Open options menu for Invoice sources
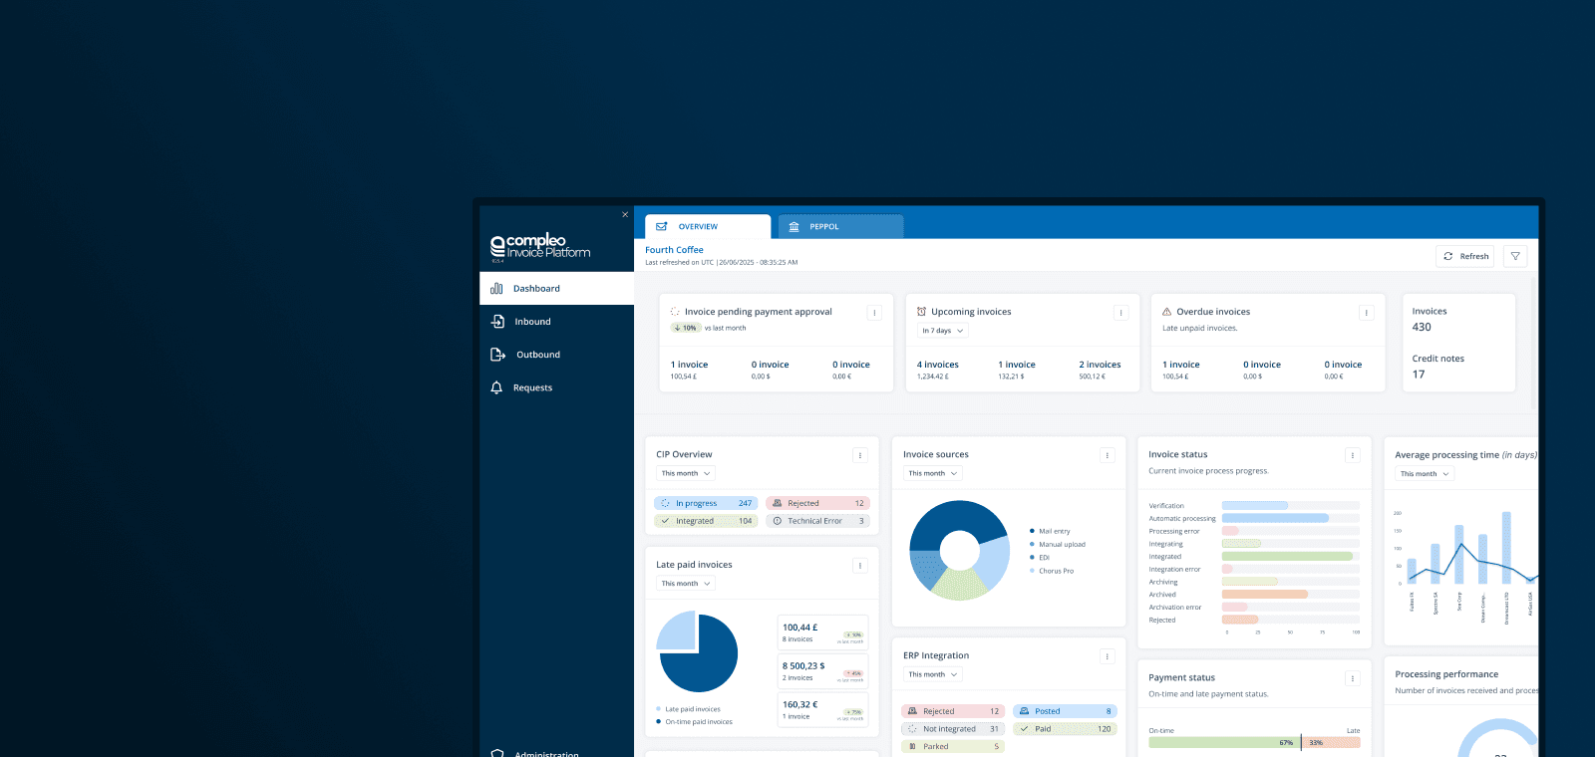This screenshot has width=1595, height=757. pos(1107,455)
